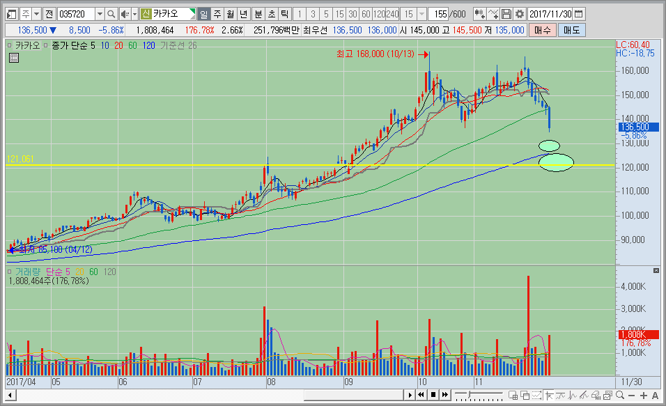Select the second (초) chart period
This screenshot has height=406, width=666.
pyautogui.click(x=272, y=14)
